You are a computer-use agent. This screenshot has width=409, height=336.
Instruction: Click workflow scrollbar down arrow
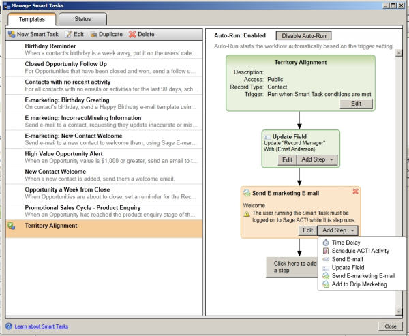(399, 311)
